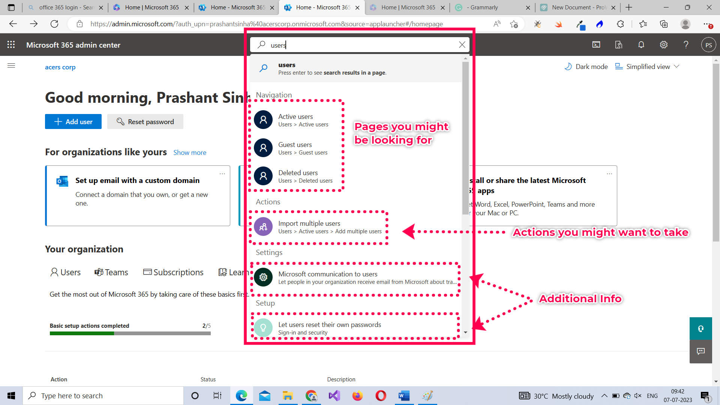Screen dimensions: 720x405
Task: Open the headset help support button
Action: click(x=700, y=328)
